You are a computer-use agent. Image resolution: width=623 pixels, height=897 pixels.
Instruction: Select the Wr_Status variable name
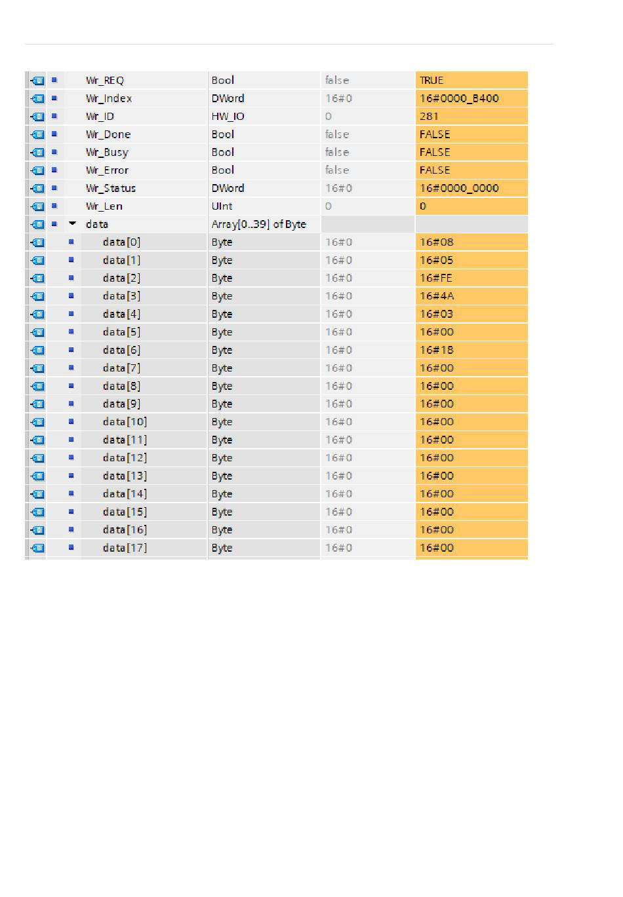coord(111,188)
